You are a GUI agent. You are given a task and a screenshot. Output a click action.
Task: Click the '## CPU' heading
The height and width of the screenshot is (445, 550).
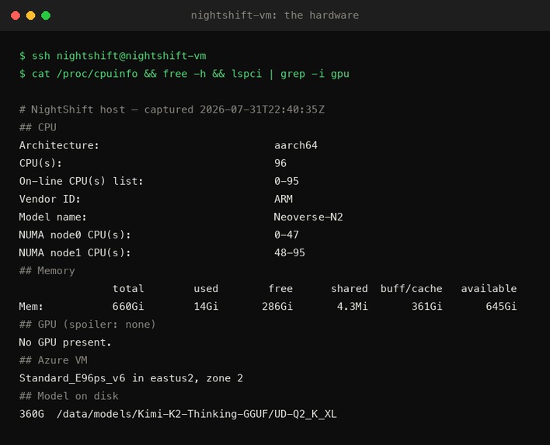(x=38, y=127)
